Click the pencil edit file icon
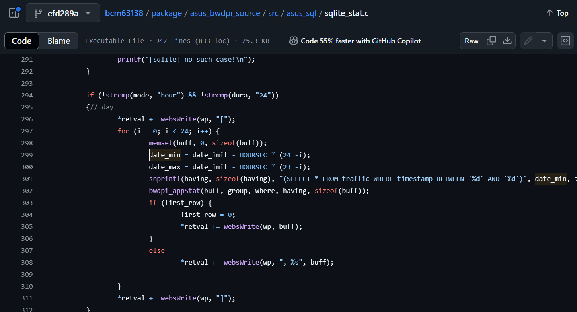The image size is (577, 312). coord(528,41)
